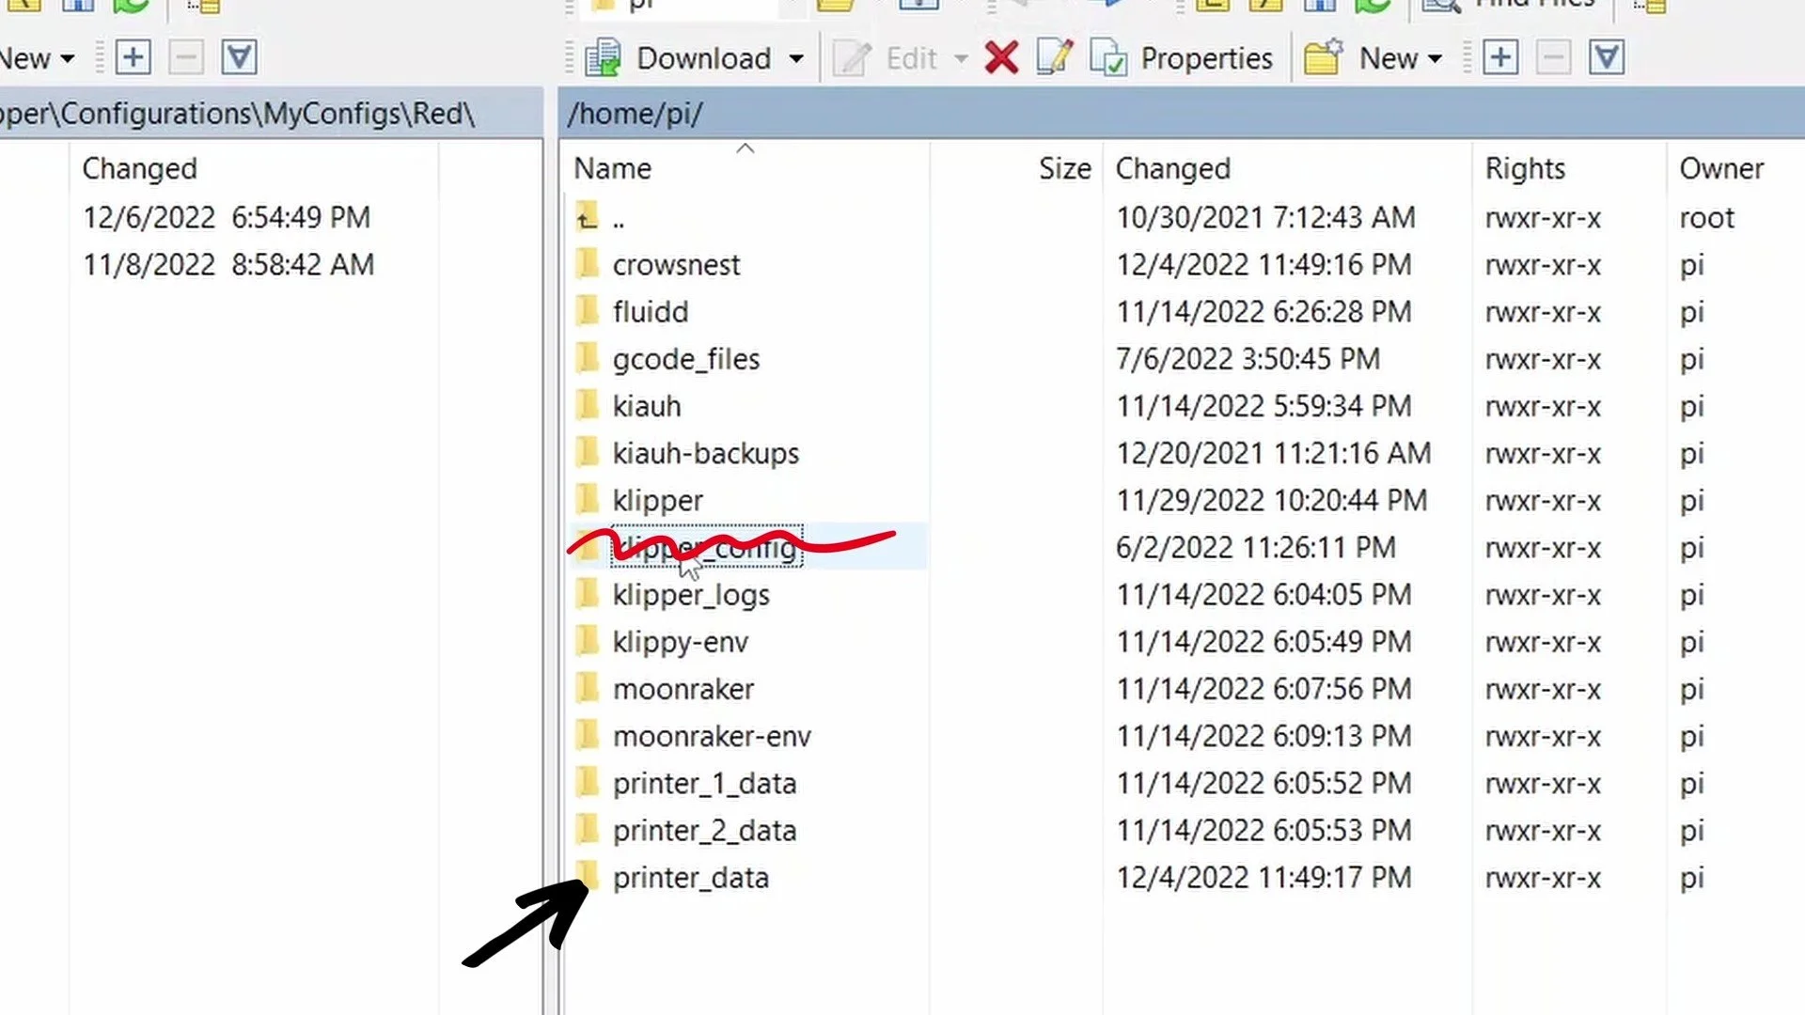Click the rename pencil icon

(x=1054, y=58)
